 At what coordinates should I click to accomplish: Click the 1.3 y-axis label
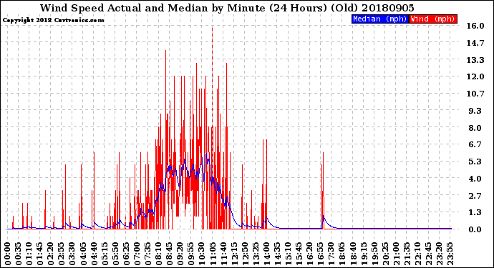[475, 212]
